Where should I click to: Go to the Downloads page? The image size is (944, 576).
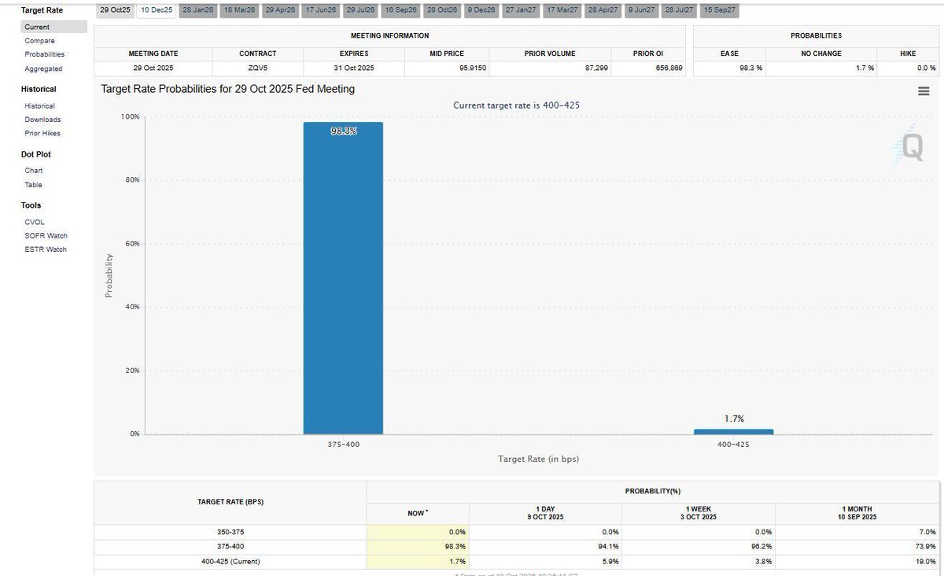(42, 119)
